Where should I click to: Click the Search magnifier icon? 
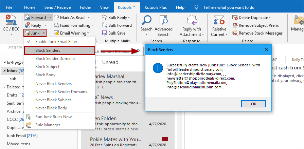pos(146,20)
